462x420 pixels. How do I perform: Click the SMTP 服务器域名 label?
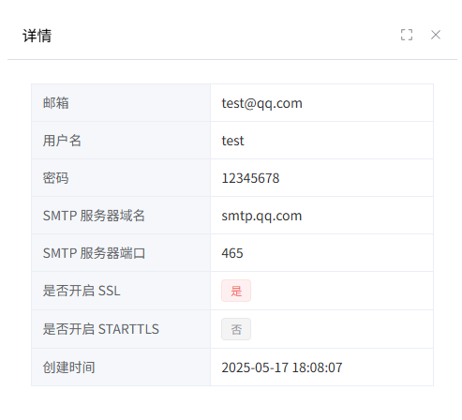94,216
